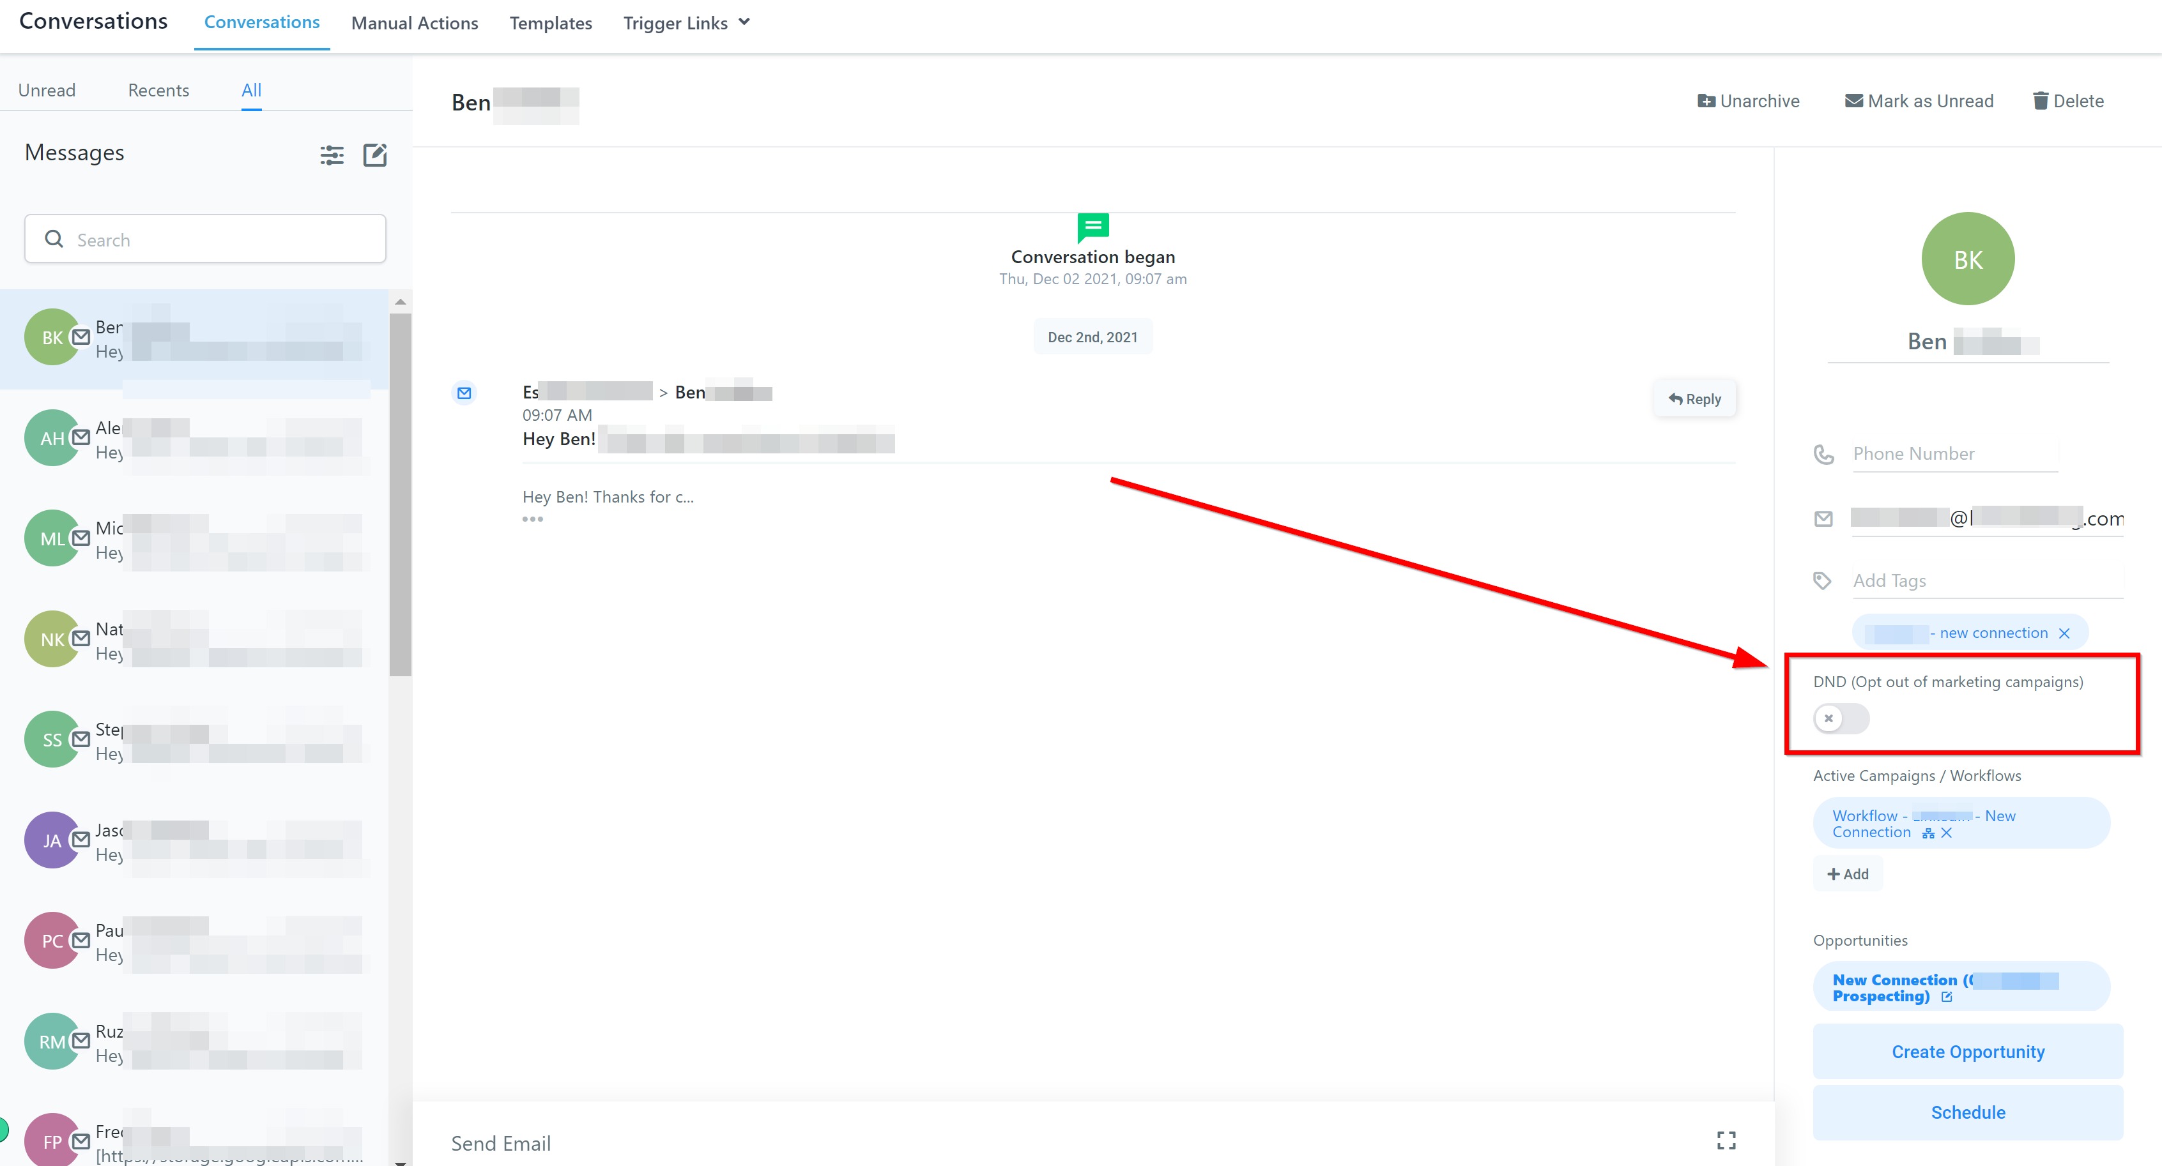This screenshot has height=1166, width=2162.
Task: Click the 'Hey Ben! Thanks for c...' preview text
Action: coord(608,497)
